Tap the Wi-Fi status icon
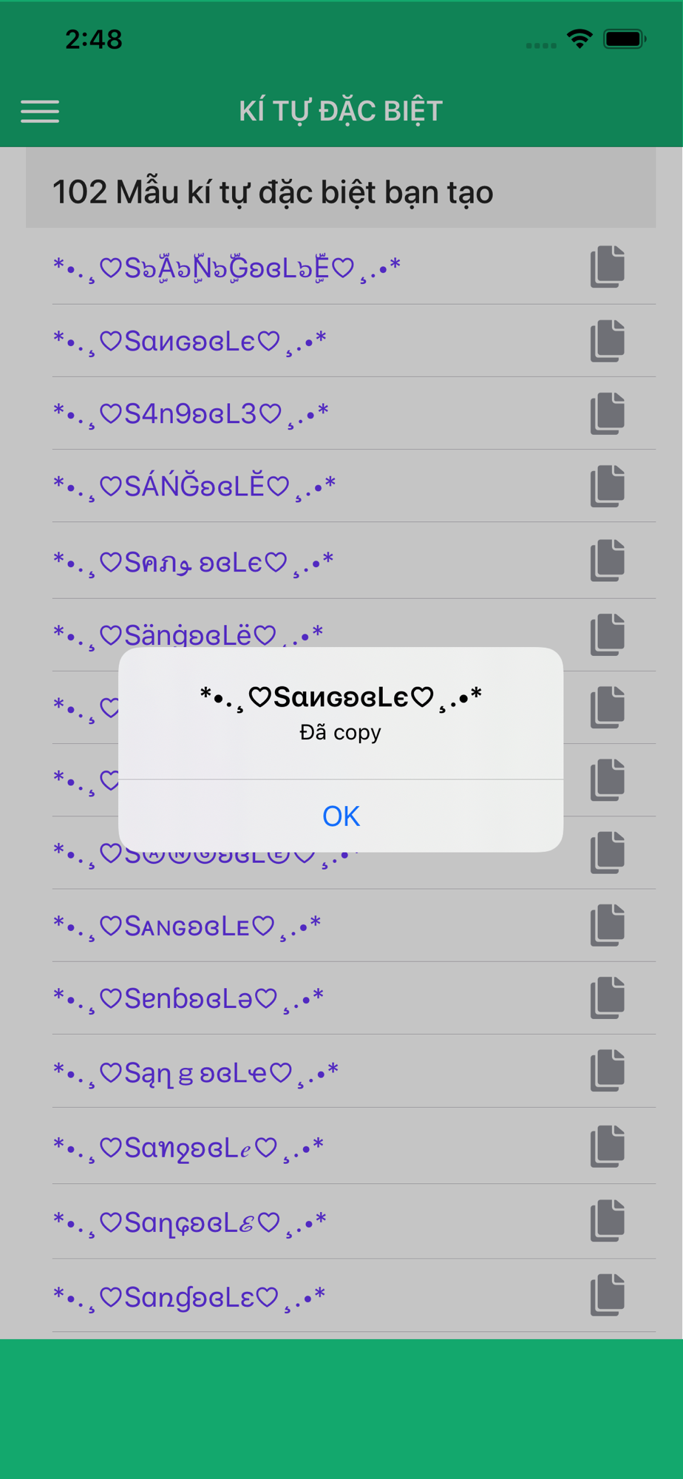Image resolution: width=683 pixels, height=1479 pixels. [x=580, y=38]
